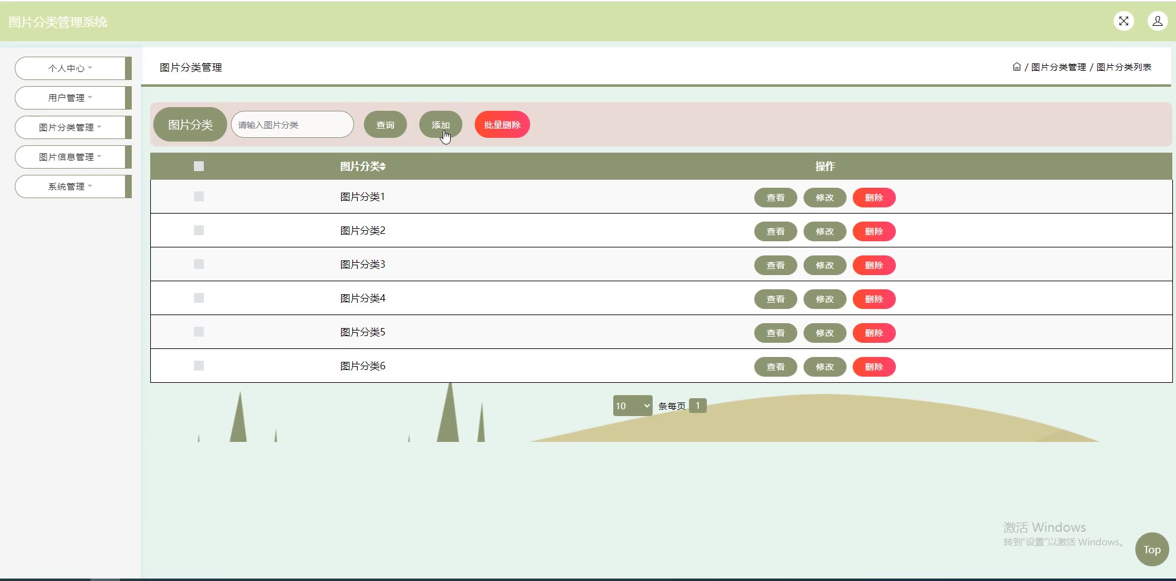Check the box for 图片分类3
The width and height of the screenshot is (1176, 581).
tap(198, 264)
